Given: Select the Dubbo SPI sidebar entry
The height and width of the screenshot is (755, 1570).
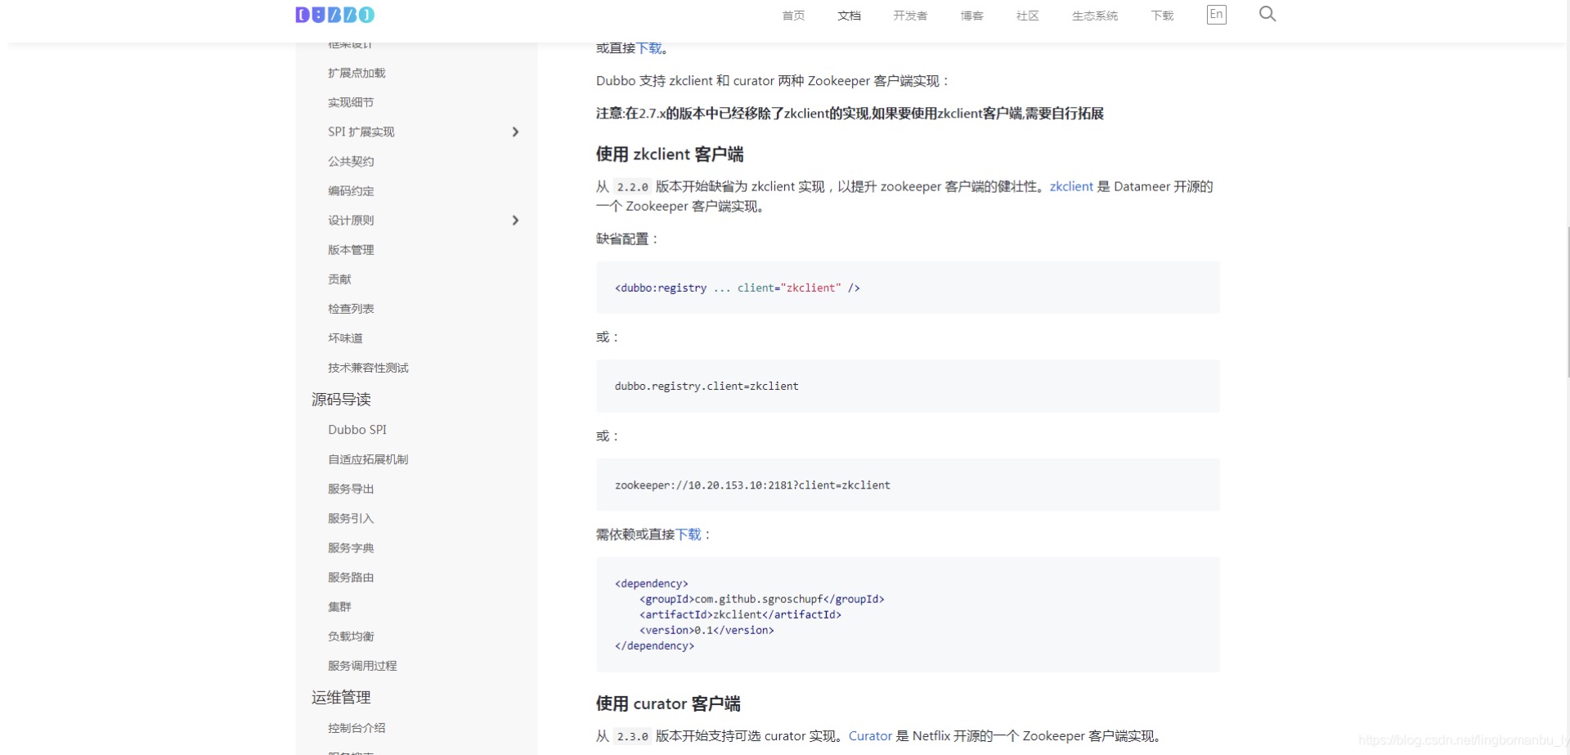Looking at the screenshot, I should pos(357,429).
